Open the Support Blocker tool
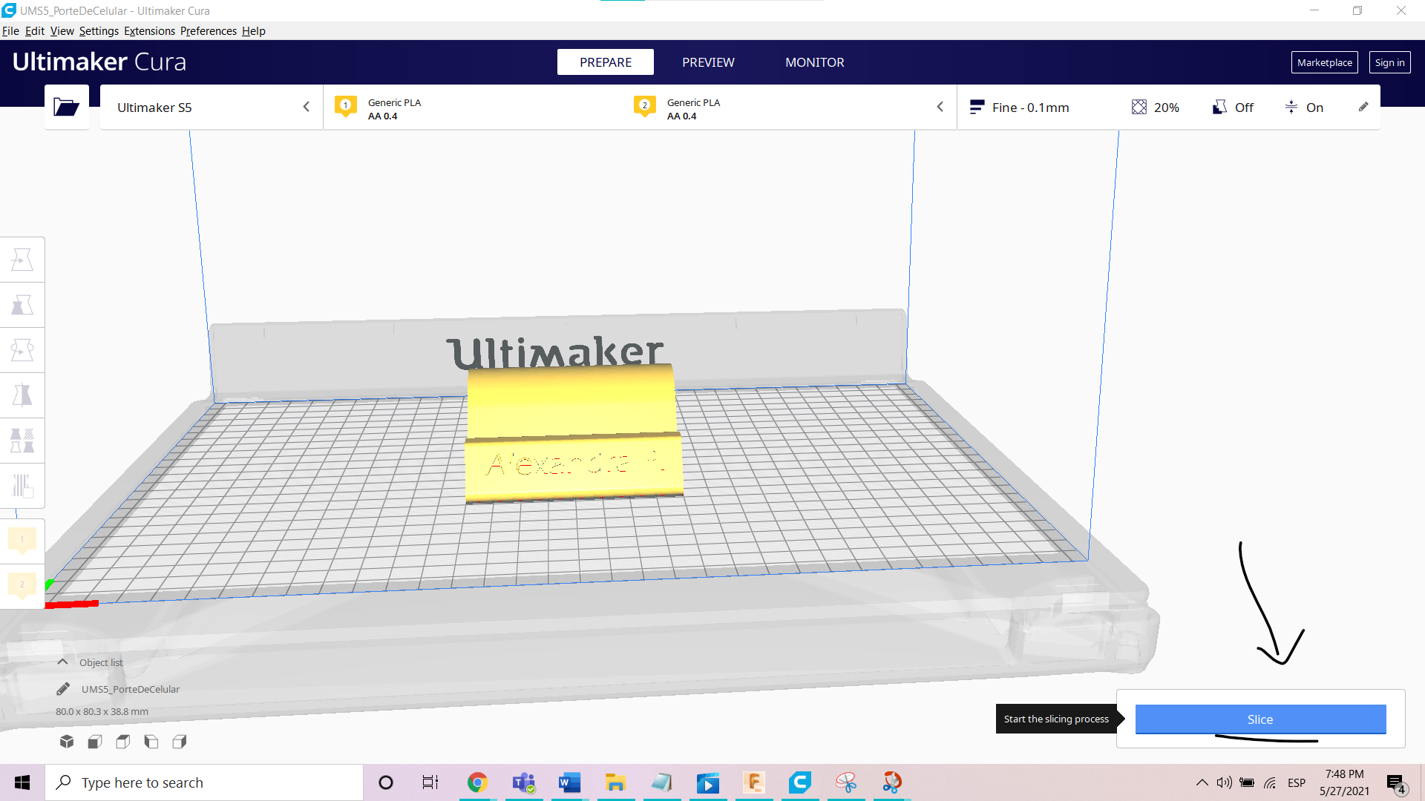 pos(22,486)
